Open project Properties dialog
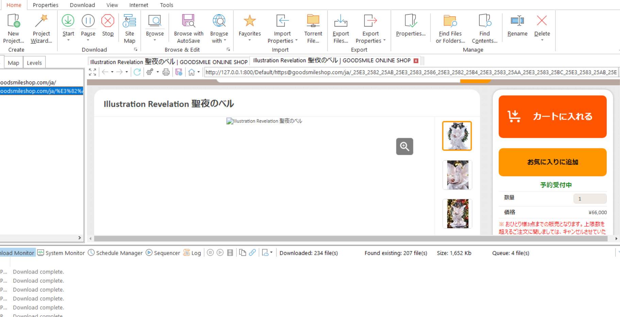The width and height of the screenshot is (620, 317). tap(411, 25)
